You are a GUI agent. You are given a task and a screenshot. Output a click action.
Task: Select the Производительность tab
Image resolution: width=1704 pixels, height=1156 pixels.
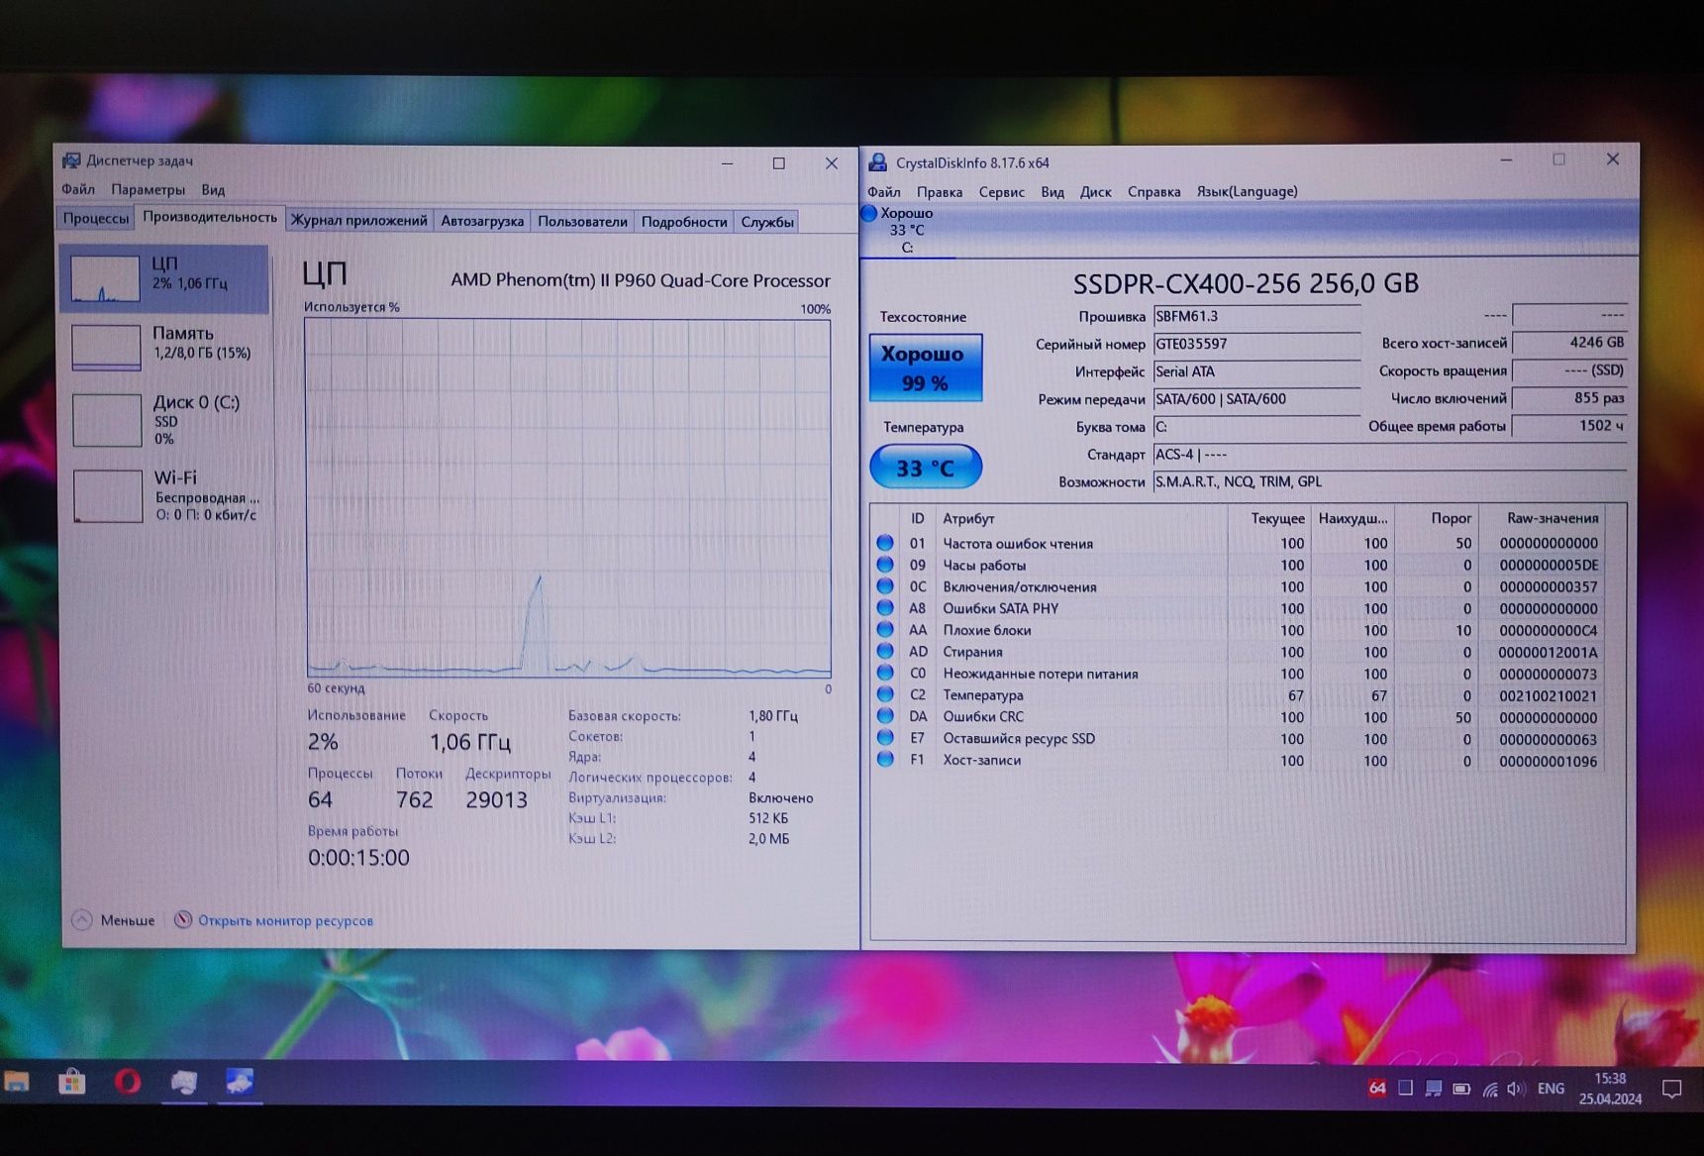[210, 217]
